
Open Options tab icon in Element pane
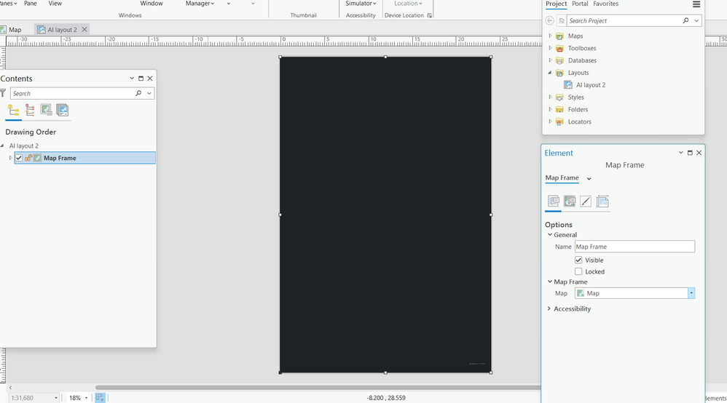(x=553, y=201)
